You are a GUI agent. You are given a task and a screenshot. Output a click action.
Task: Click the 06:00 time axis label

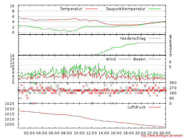coord(54,133)
